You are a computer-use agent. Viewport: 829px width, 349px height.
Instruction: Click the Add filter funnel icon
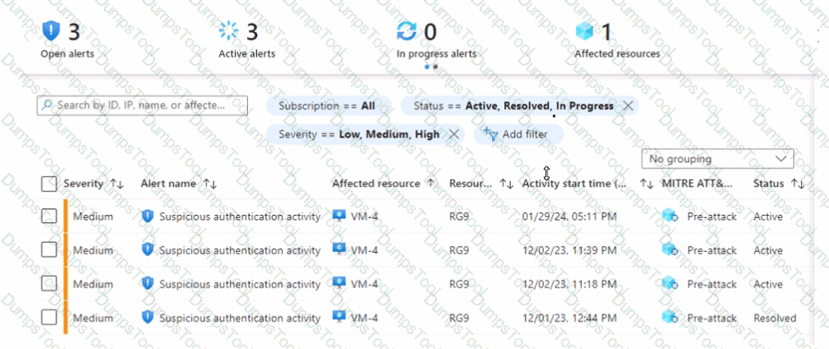coord(490,134)
